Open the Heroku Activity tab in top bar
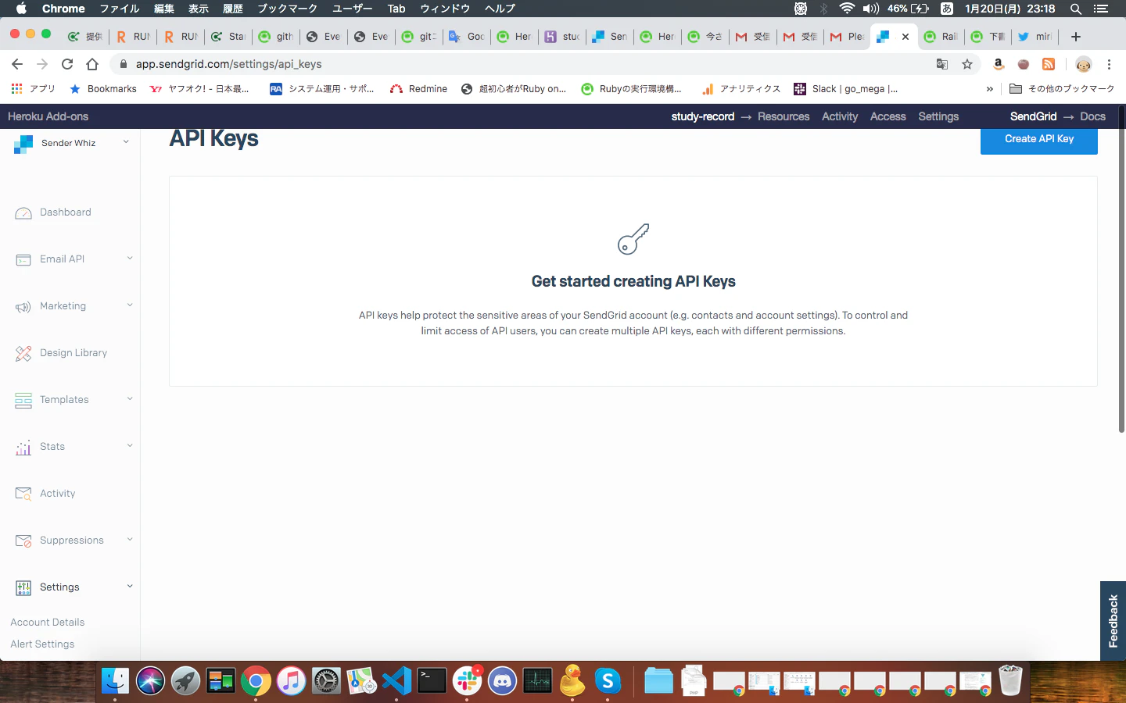This screenshot has height=703, width=1126. 840,116
